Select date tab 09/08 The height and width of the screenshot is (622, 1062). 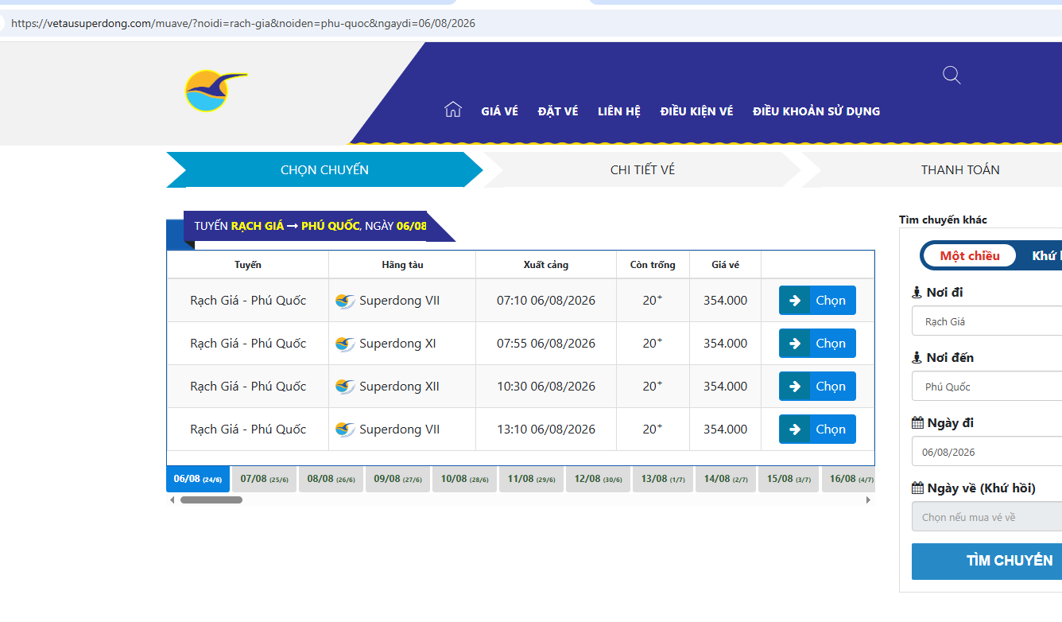398,479
